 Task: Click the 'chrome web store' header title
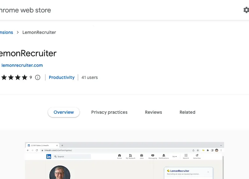[x=26, y=10]
